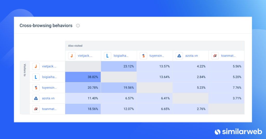Click the vietjack favicon in row header
Viewport: 266px width, 139px height.
(x=36, y=66)
